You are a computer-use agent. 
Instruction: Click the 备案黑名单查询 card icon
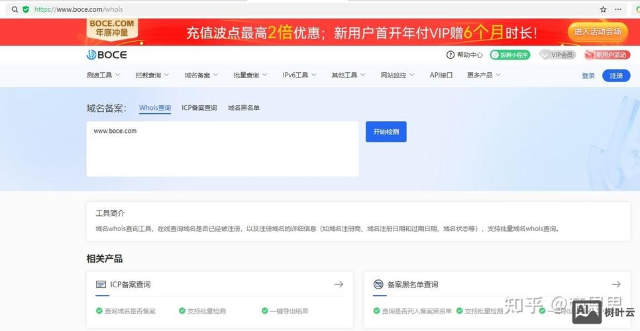[x=378, y=284]
